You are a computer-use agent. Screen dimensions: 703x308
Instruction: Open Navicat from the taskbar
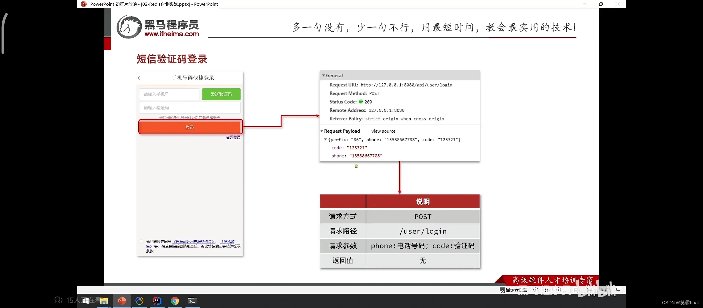click(x=139, y=301)
